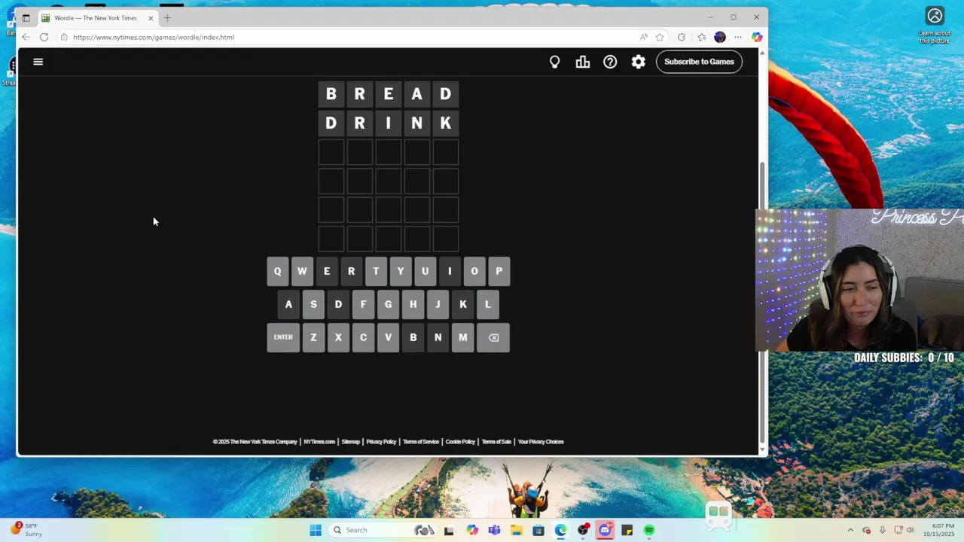Open Microsoft Store from the taskbar
This screenshot has height=542, width=964.
point(538,530)
